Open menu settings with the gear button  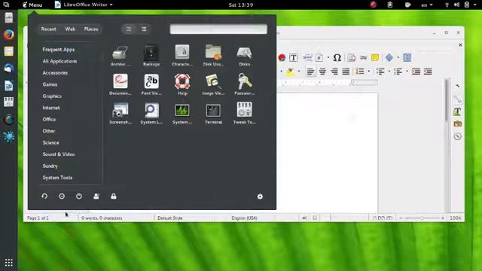click(260, 196)
